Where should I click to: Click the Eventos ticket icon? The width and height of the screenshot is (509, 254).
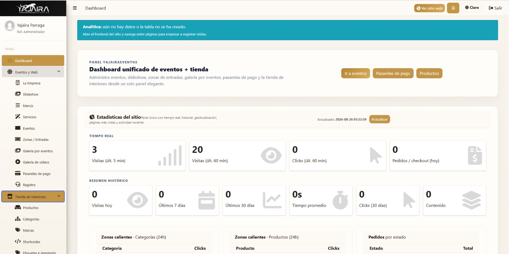coord(18,128)
